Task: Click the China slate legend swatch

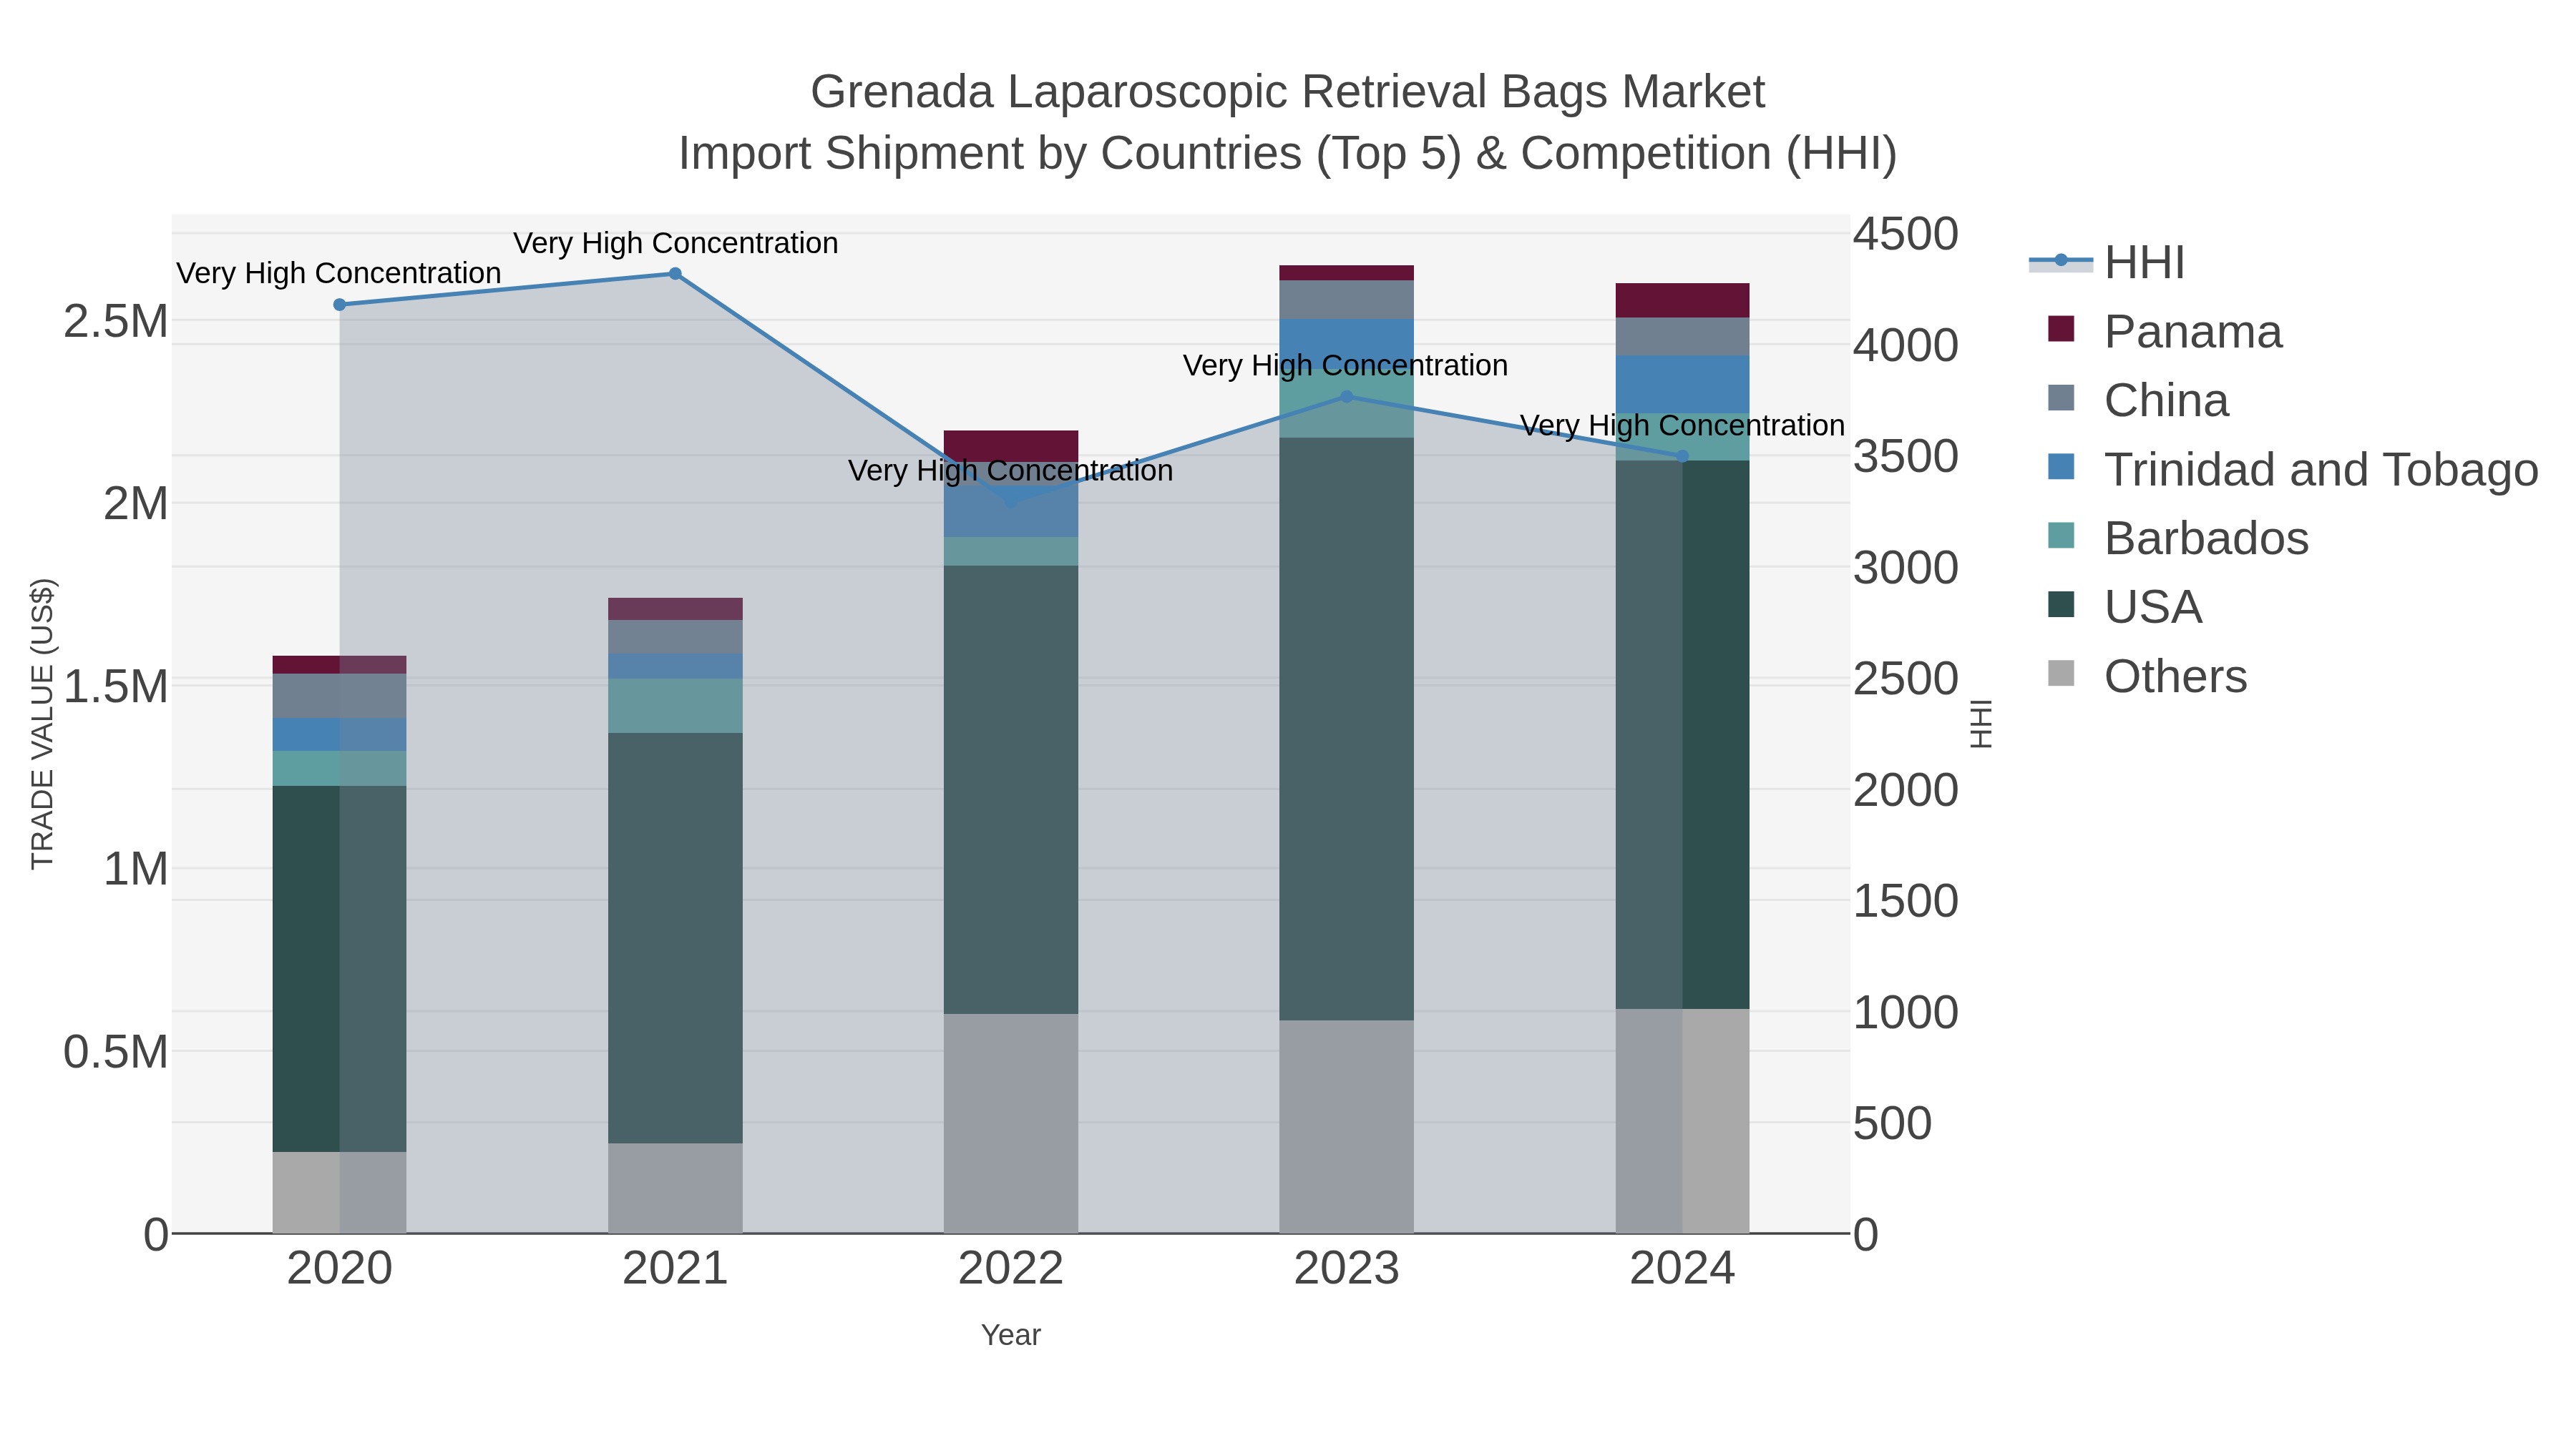Action: (x=2061, y=398)
